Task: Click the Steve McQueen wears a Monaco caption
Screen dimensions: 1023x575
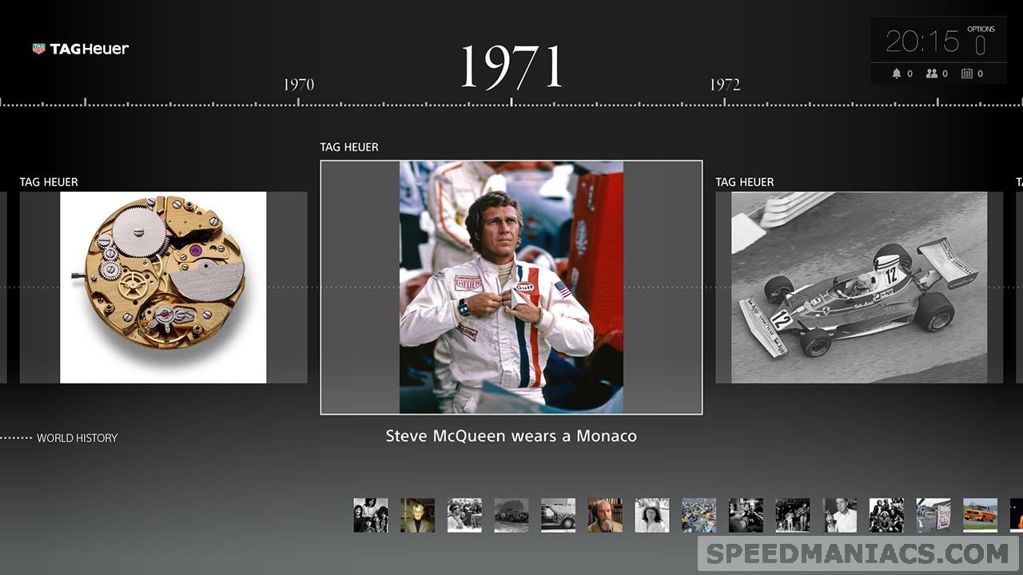Action: pos(511,436)
